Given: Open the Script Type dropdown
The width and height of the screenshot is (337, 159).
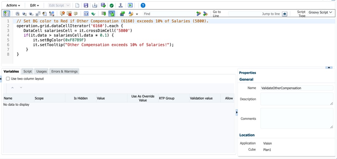Looking at the screenshot, I should click(320, 12).
